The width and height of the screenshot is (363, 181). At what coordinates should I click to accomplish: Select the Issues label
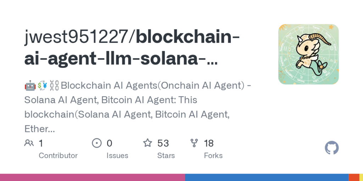(x=117, y=156)
